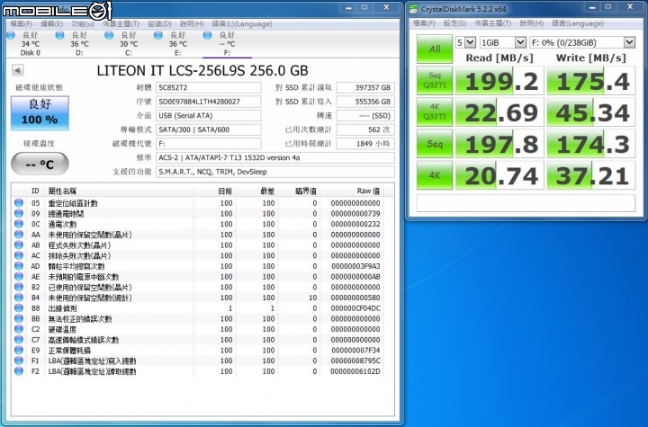Run the Seq Q32T1 benchmark
Viewport: 648px width, 427px height.
pyautogui.click(x=435, y=80)
